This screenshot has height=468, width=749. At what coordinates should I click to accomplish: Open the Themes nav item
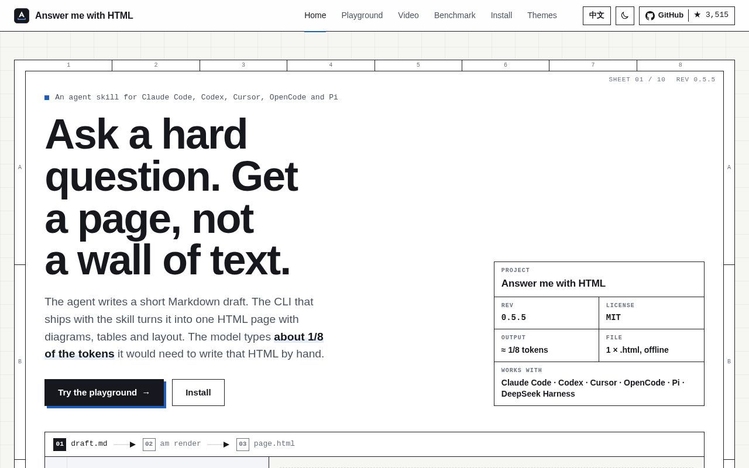pos(542,15)
